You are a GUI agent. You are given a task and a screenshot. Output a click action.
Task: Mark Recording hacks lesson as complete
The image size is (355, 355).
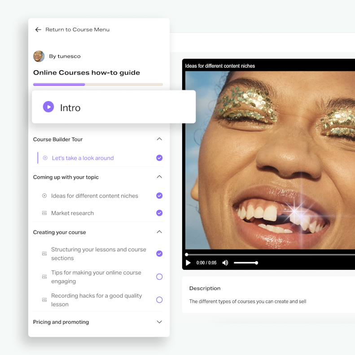click(159, 300)
